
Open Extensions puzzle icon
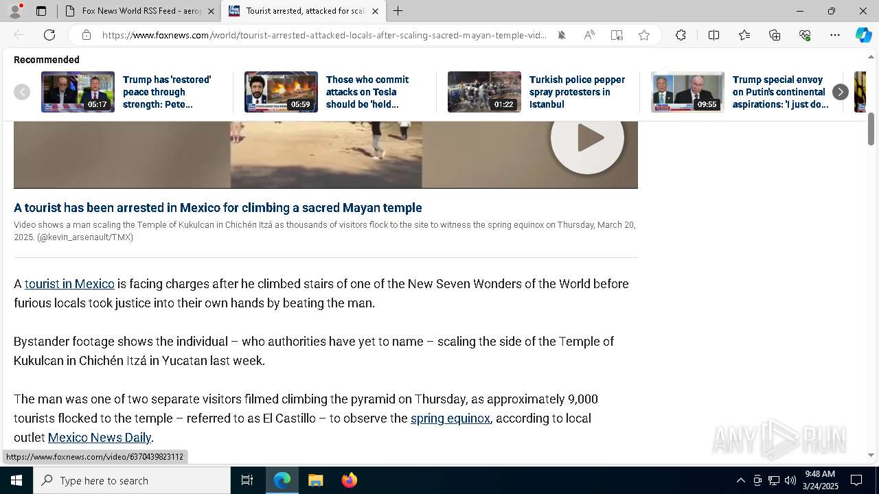pos(681,35)
